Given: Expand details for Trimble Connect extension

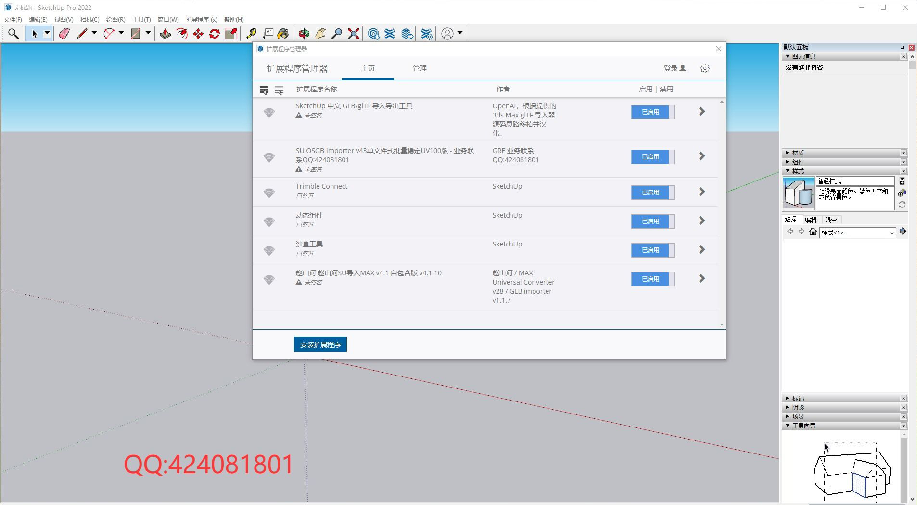Looking at the screenshot, I should (702, 192).
